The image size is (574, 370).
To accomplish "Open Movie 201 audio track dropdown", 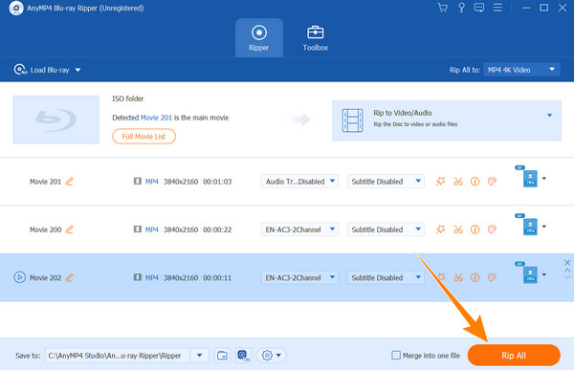I will pyautogui.click(x=299, y=181).
